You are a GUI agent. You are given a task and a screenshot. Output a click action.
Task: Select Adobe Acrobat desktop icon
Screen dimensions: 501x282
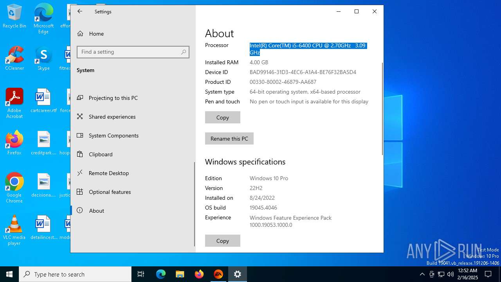14,103
